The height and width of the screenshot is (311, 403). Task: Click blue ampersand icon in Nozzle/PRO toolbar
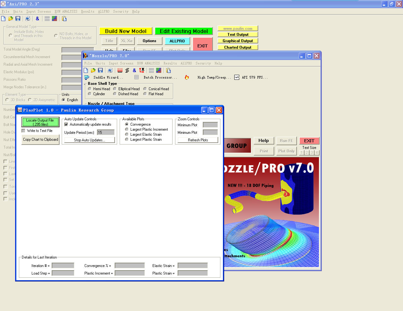click(x=134, y=70)
